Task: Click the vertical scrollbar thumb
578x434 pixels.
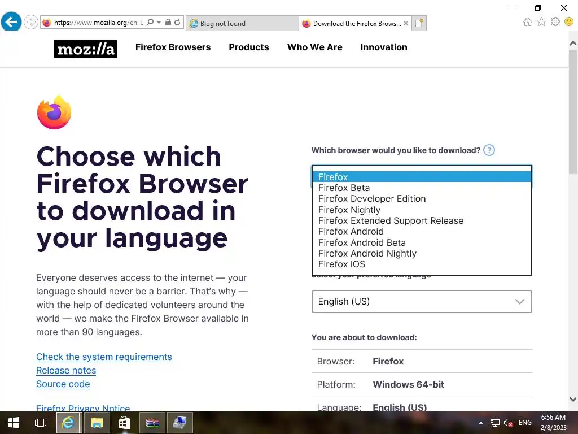Action: [573, 112]
